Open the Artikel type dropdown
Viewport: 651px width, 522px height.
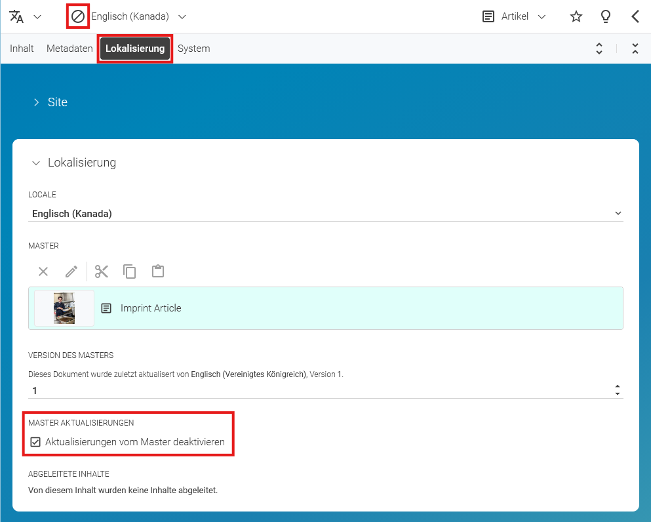tap(514, 16)
